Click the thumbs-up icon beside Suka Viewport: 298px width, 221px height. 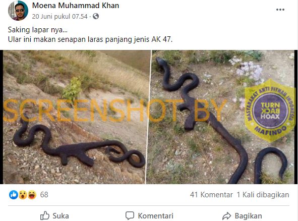[x=45, y=215]
